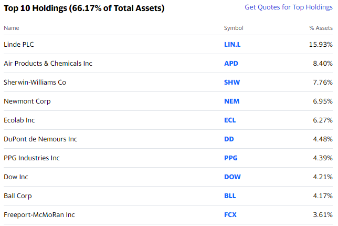
Task: Click the 4.17% assets value
Action: (323, 196)
